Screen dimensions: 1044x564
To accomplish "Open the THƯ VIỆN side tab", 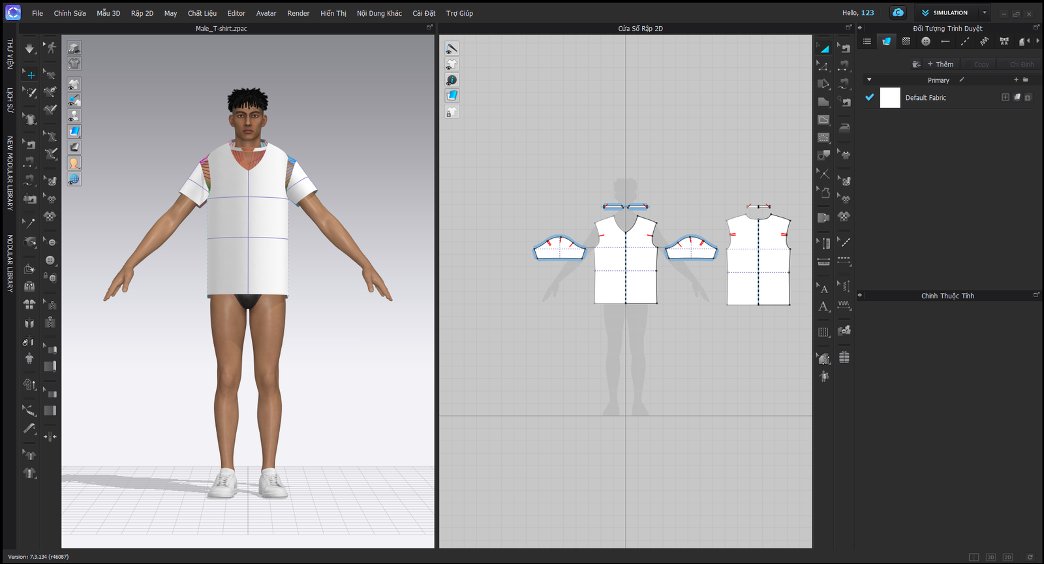I will (x=10, y=54).
